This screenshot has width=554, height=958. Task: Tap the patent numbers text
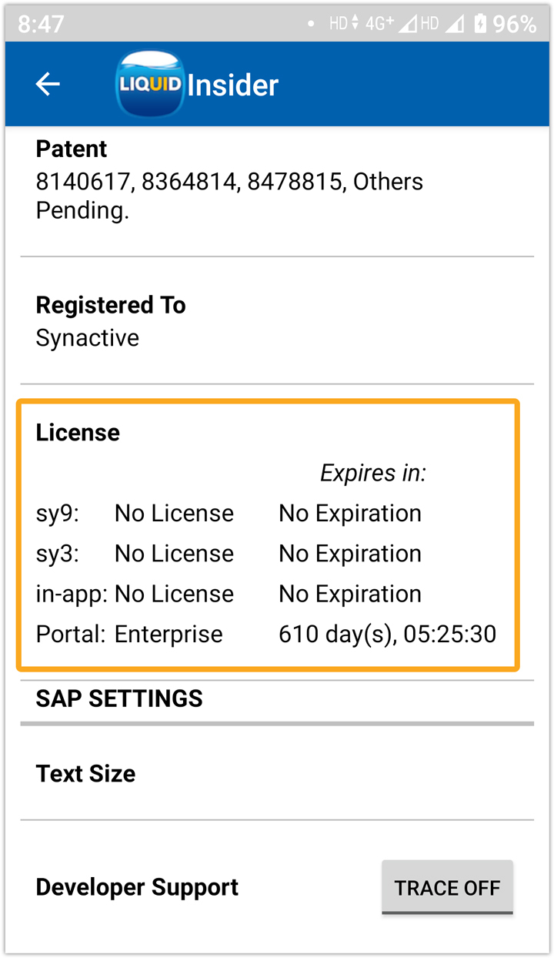(229, 182)
